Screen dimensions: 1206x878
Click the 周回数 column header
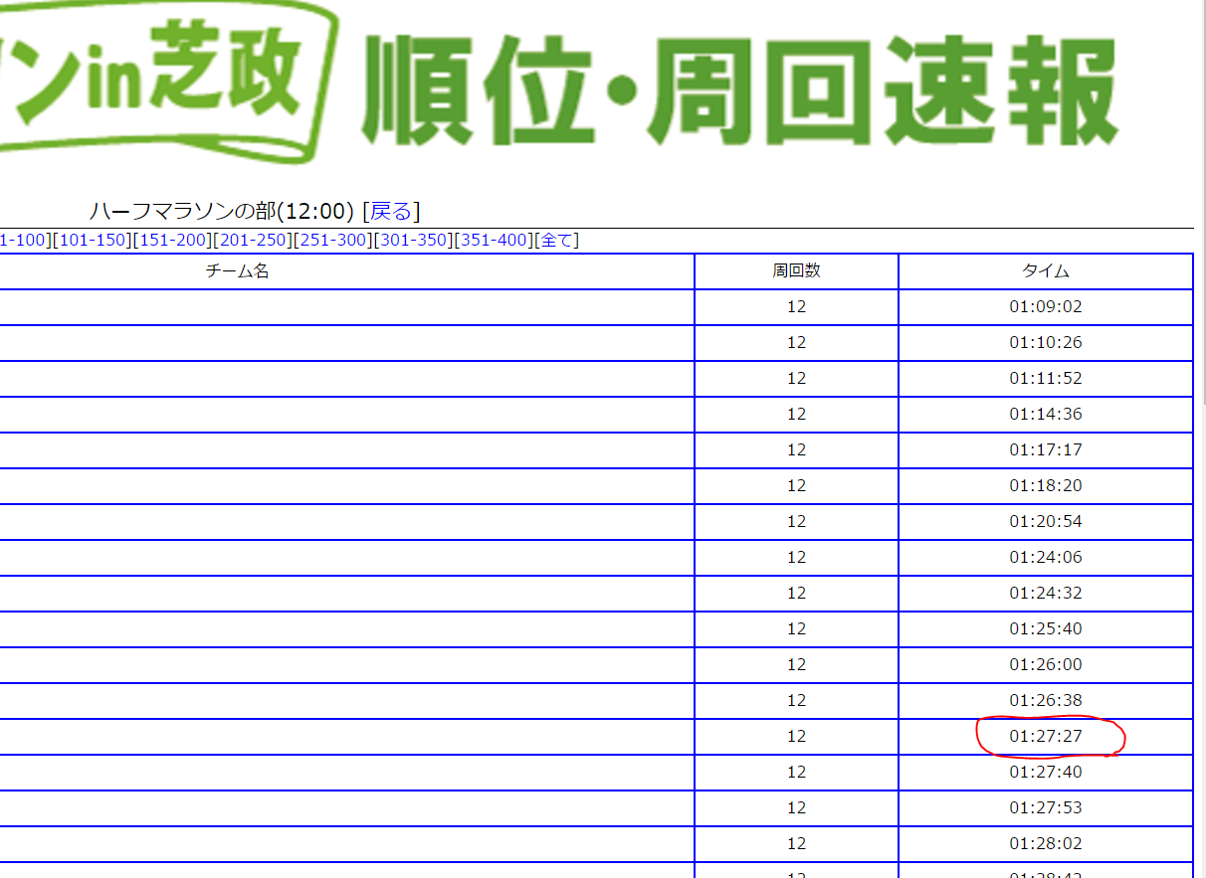(x=796, y=270)
